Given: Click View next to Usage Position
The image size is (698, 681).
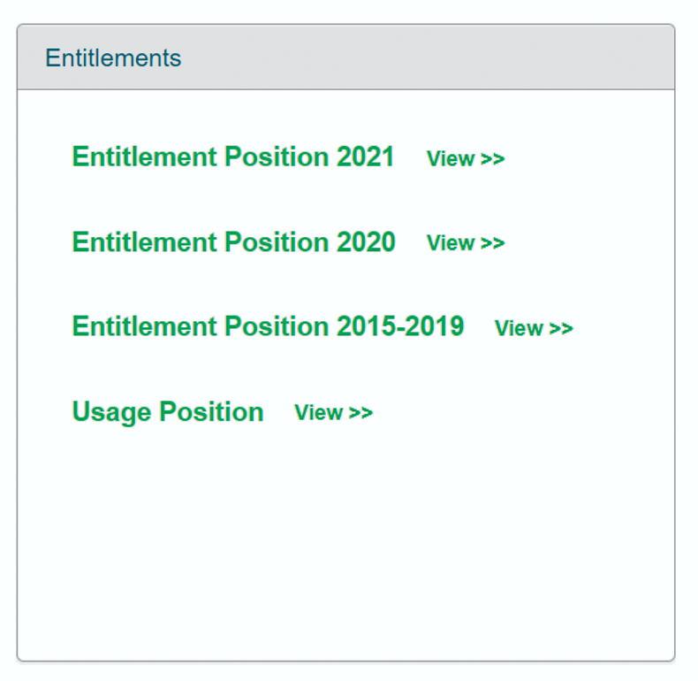Looking at the screenshot, I should pyautogui.click(x=333, y=413).
